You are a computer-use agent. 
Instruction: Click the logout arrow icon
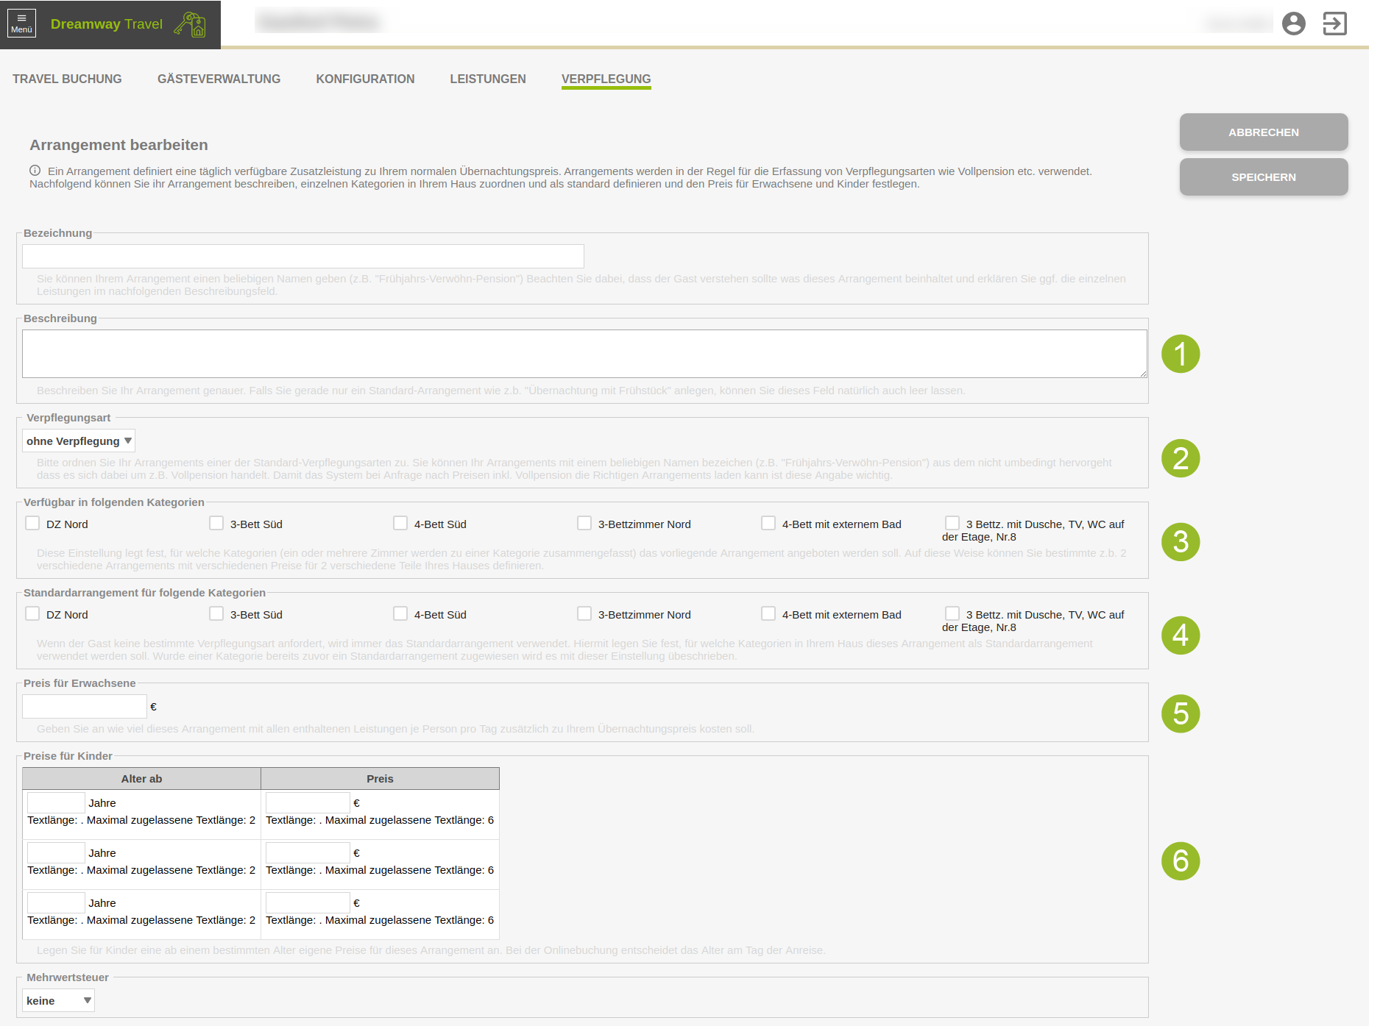tap(1334, 24)
